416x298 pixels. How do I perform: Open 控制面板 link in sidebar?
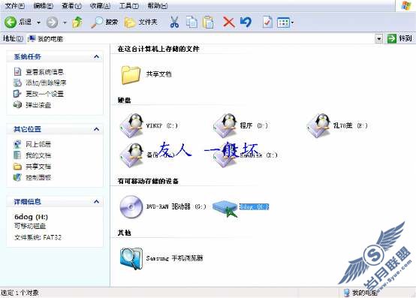coord(38,177)
